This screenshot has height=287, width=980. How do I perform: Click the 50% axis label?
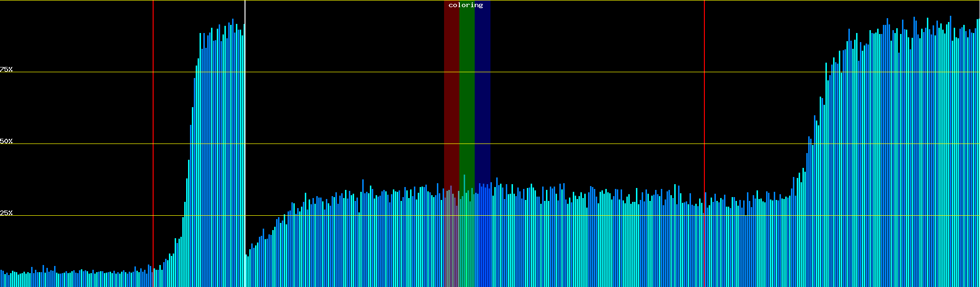6,141
